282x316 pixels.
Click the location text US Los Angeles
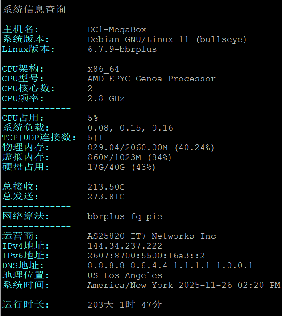tap(124, 275)
